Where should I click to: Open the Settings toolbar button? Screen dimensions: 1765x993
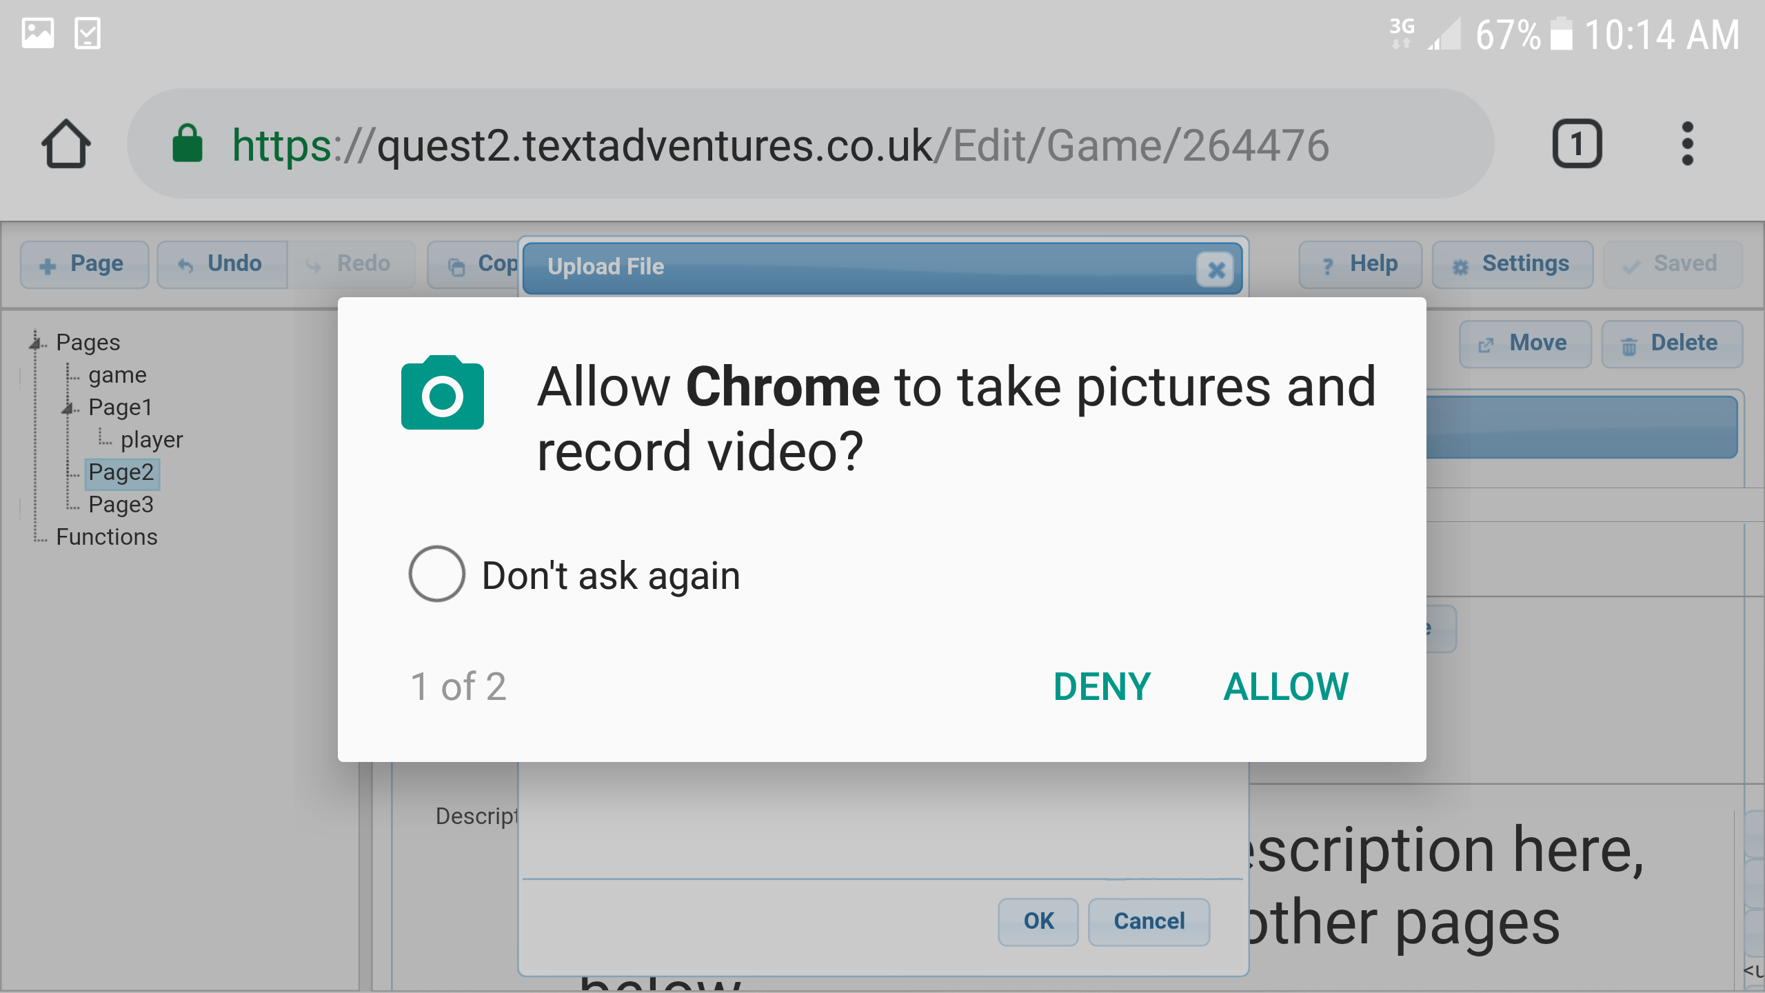coord(1512,264)
